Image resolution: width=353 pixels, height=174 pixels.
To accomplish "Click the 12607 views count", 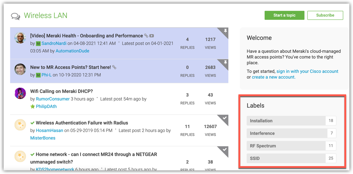I will pyautogui.click(x=210, y=127).
